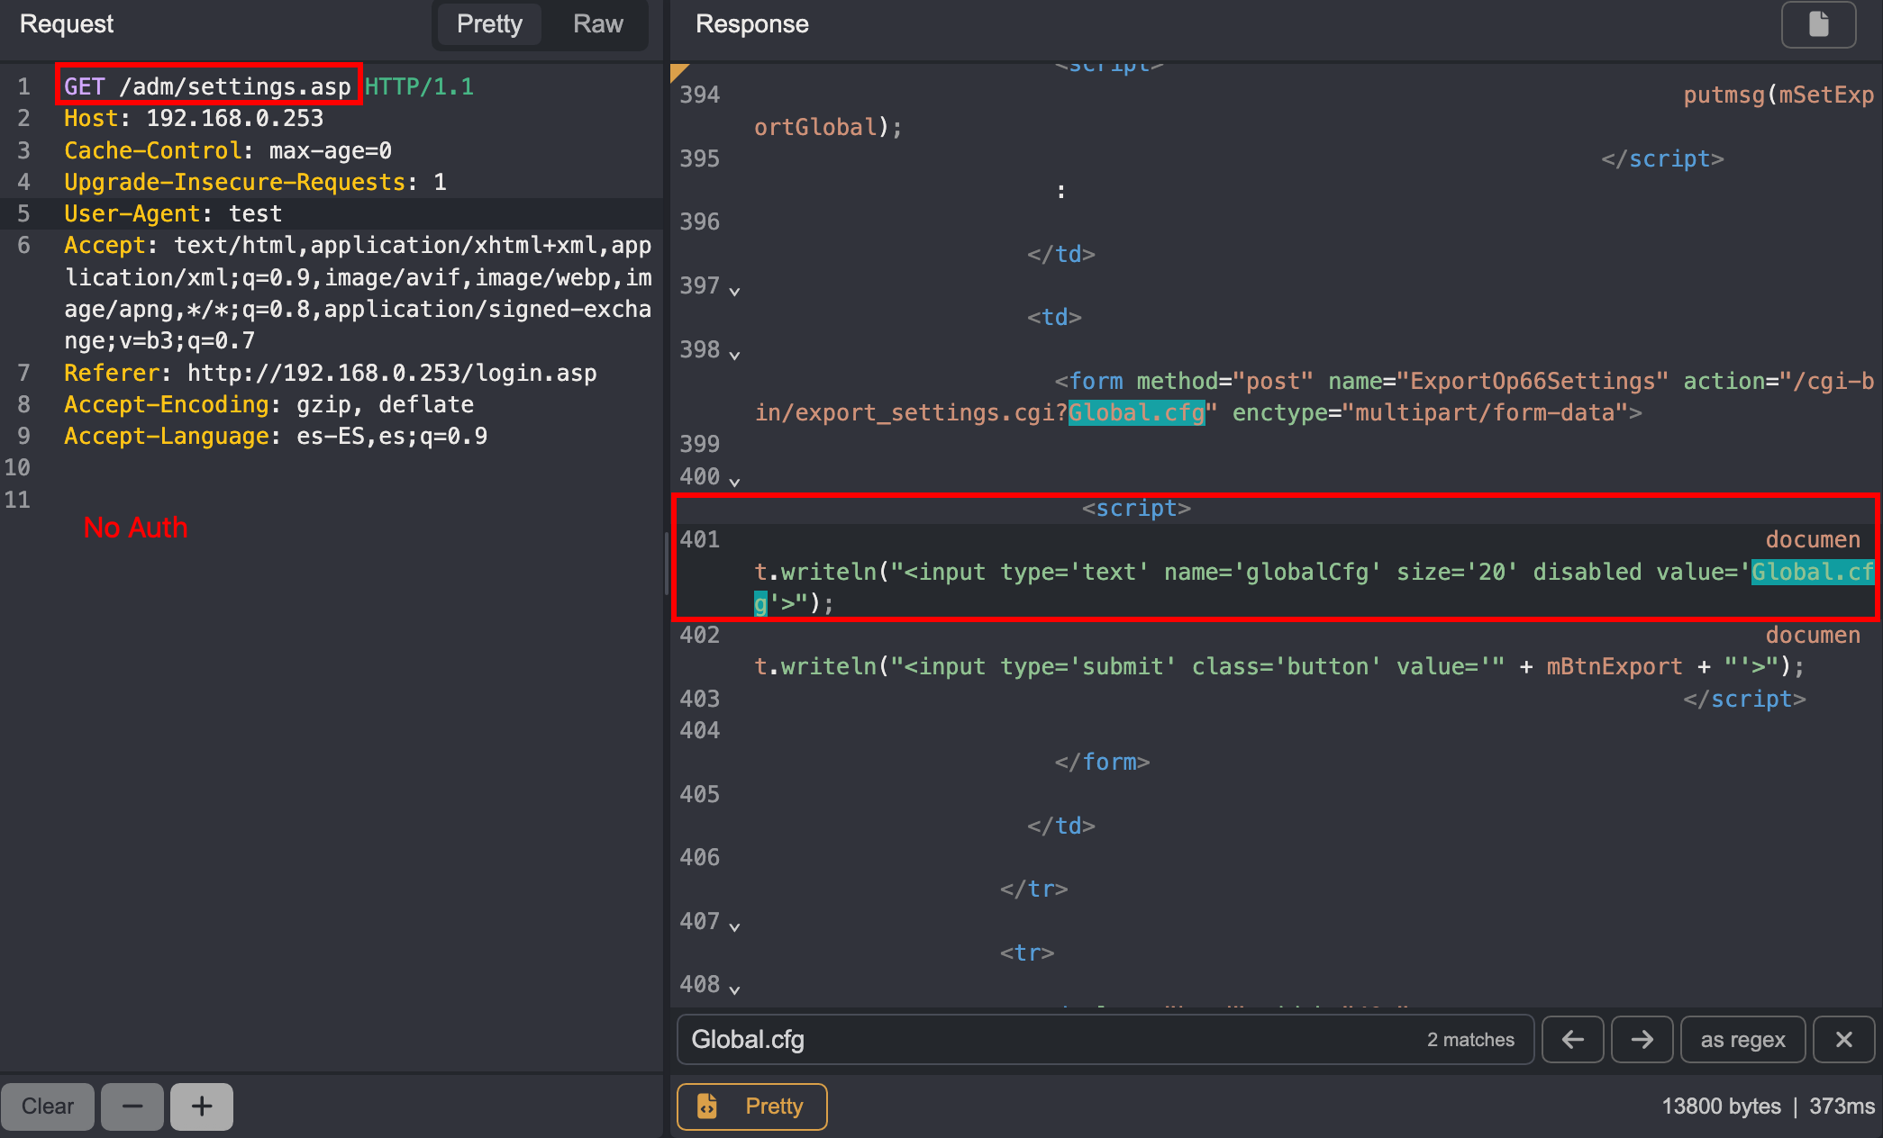This screenshot has height=1138, width=1883.
Task: Switch the request view to the Raw tab
Action: pos(596,24)
